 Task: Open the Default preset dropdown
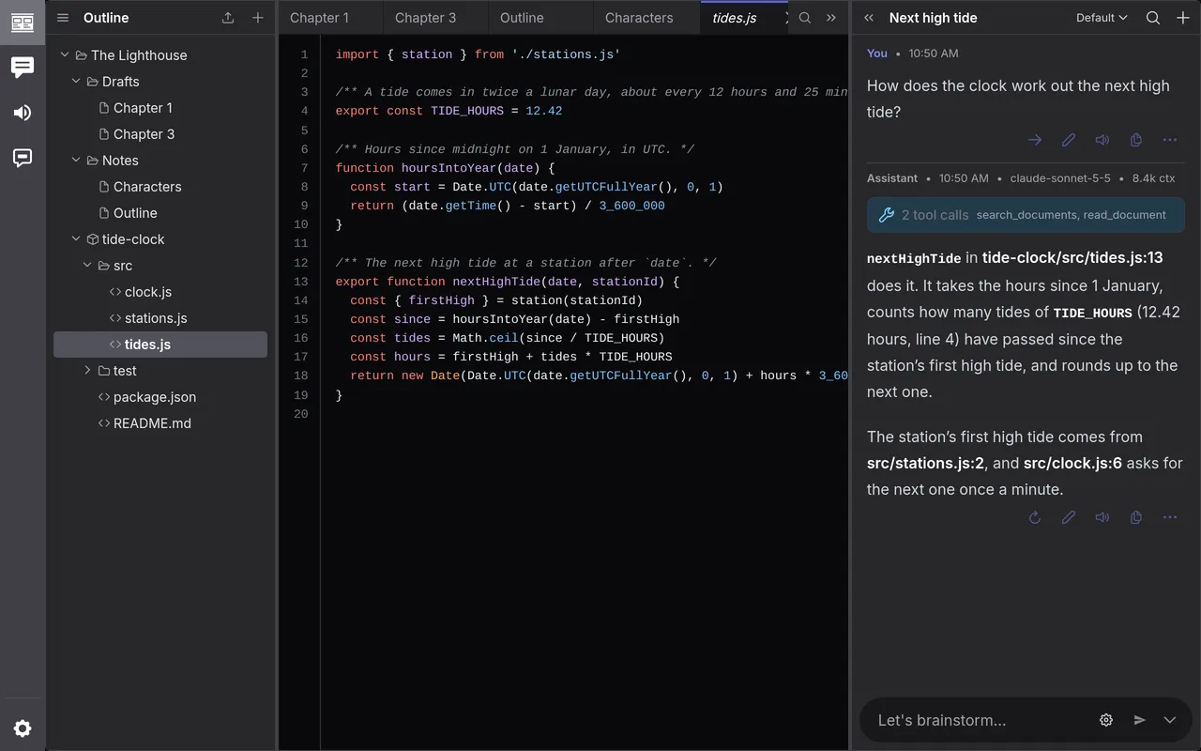1102,18
